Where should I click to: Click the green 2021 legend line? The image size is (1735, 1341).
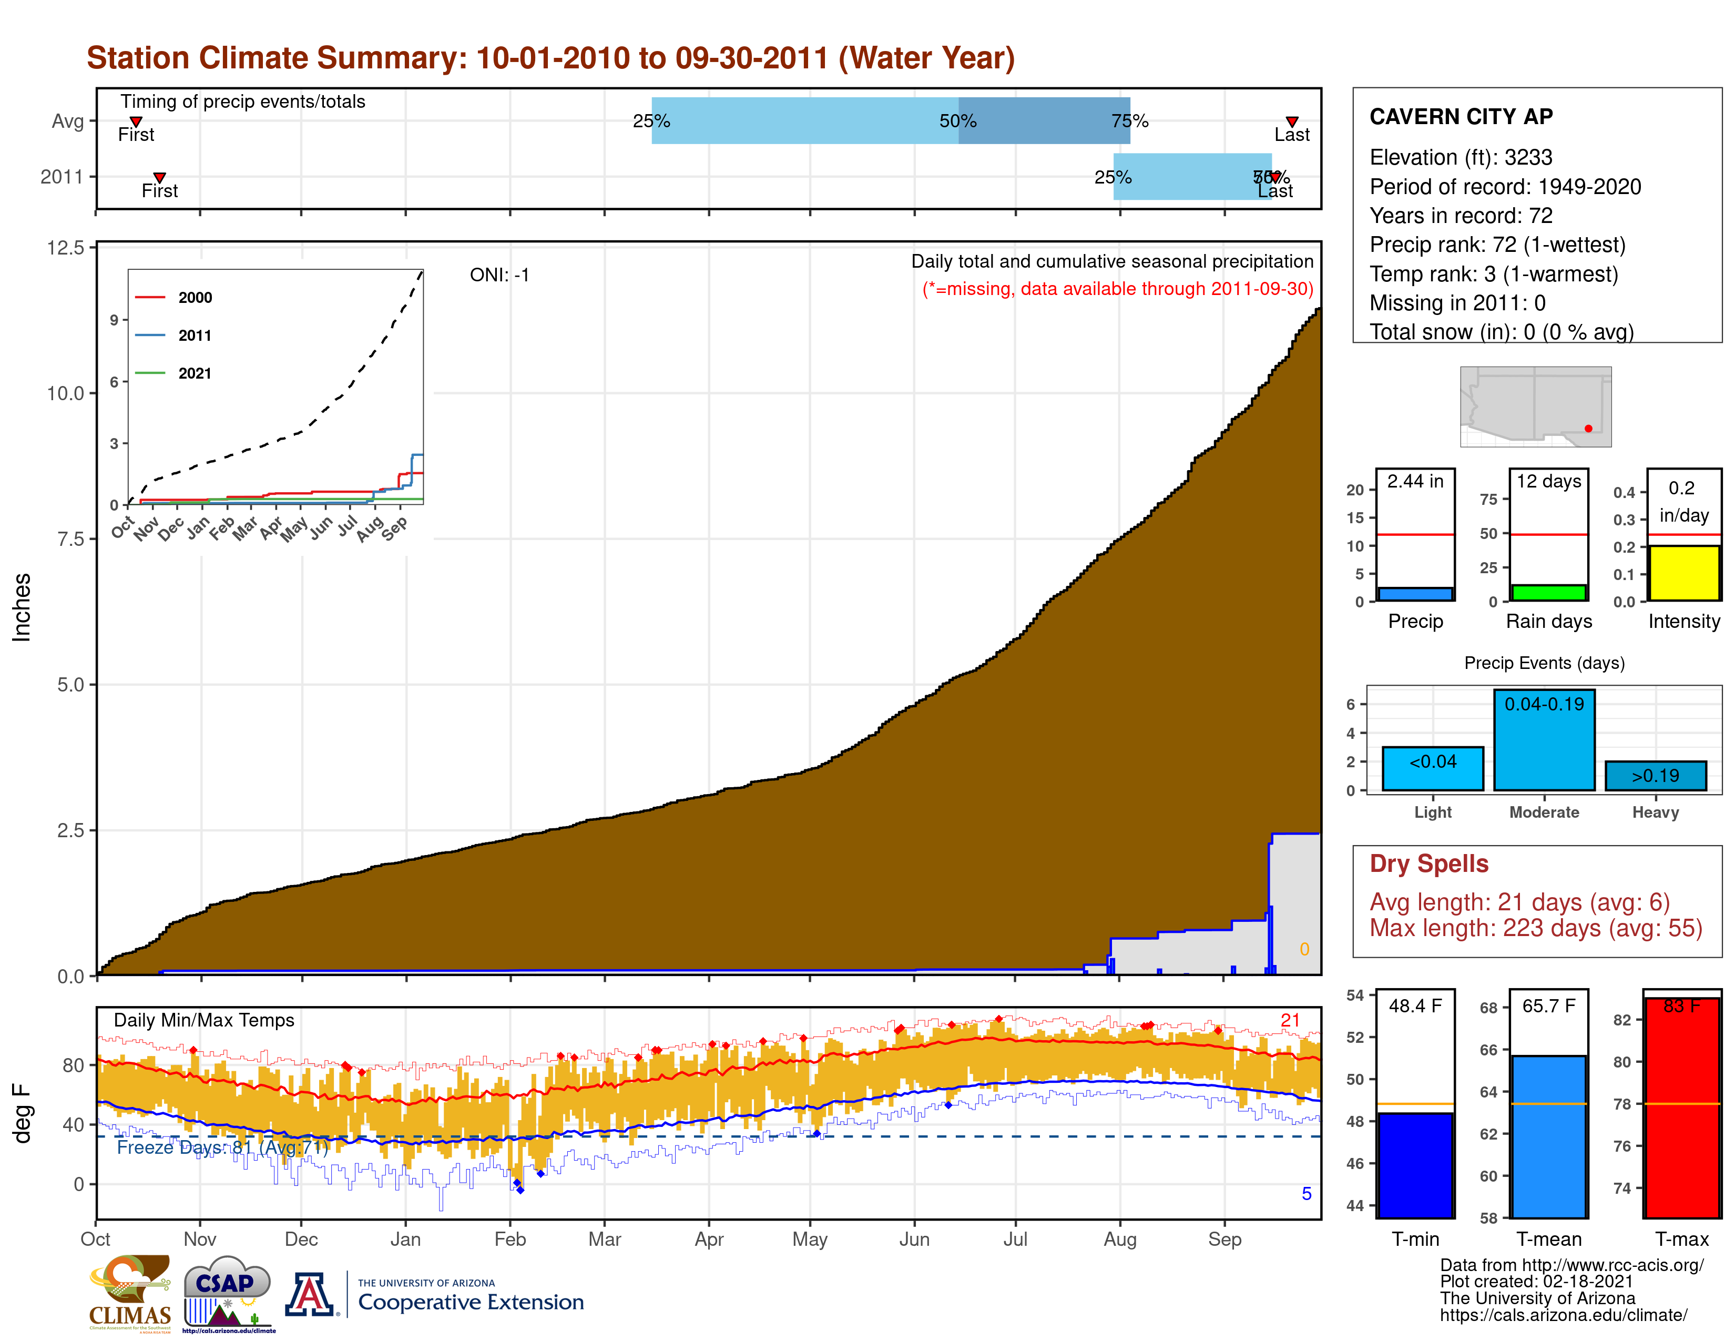[x=150, y=373]
